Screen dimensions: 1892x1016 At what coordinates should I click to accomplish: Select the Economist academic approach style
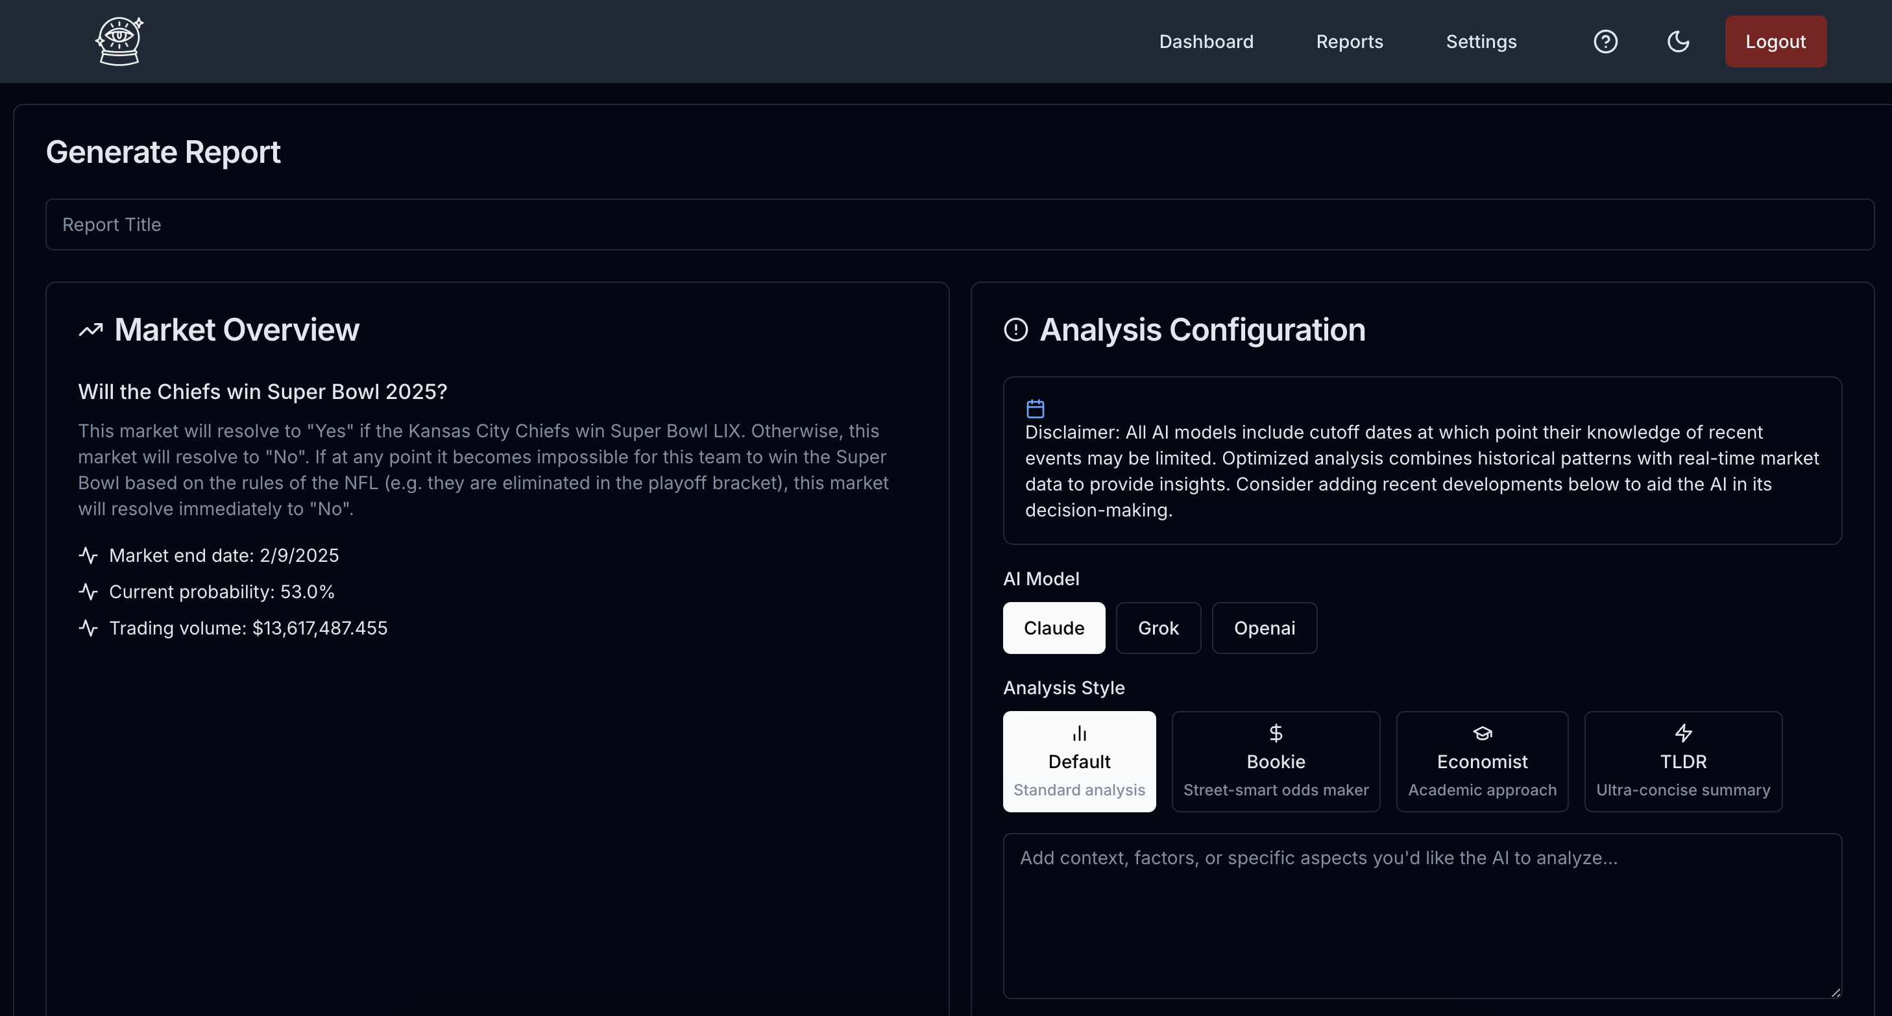point(1481,761)
